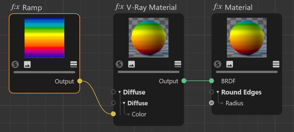Open the stacked bars menu on Material node
The image size is (294, 132).
pos(276,64)
